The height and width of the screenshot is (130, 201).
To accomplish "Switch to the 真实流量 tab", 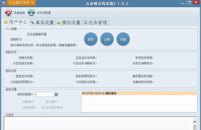I will point(42,23).
